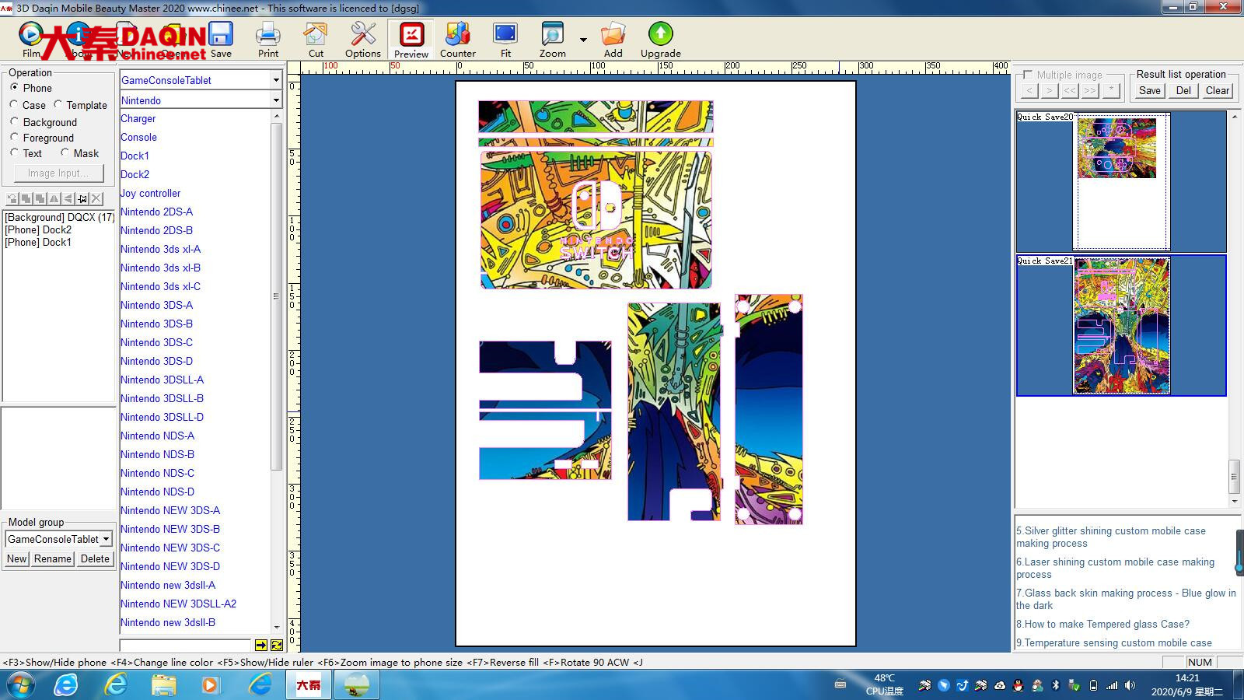This screenshot has height=700, width=1244.
Task: Enable the Multiple image checkbox
Action: pyautogui.click(x=1028, y=75)
